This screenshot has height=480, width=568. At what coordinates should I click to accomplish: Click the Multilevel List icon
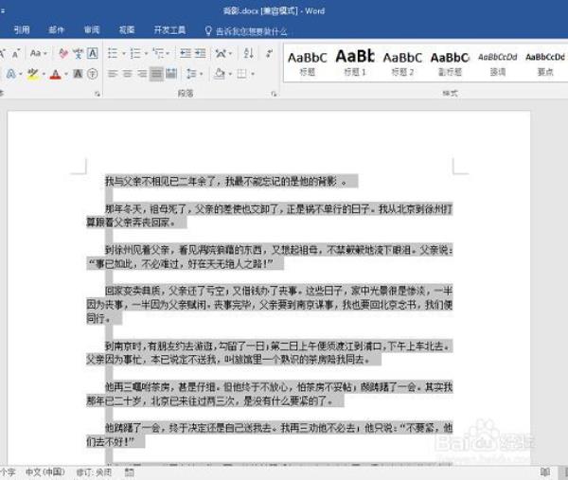[158, 54]
